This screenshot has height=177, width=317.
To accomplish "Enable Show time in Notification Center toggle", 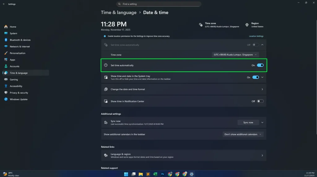I will [260, 101].
